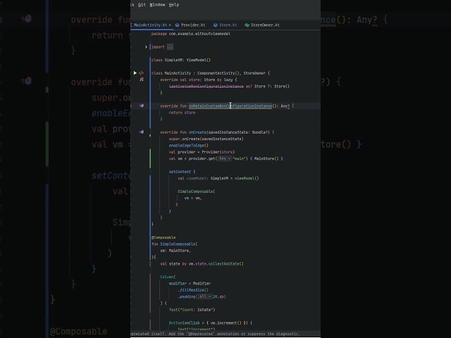Click the Text("Count: $state") line
The width and height of the screenshot is (451, 338).
click(x=192, y=310)
